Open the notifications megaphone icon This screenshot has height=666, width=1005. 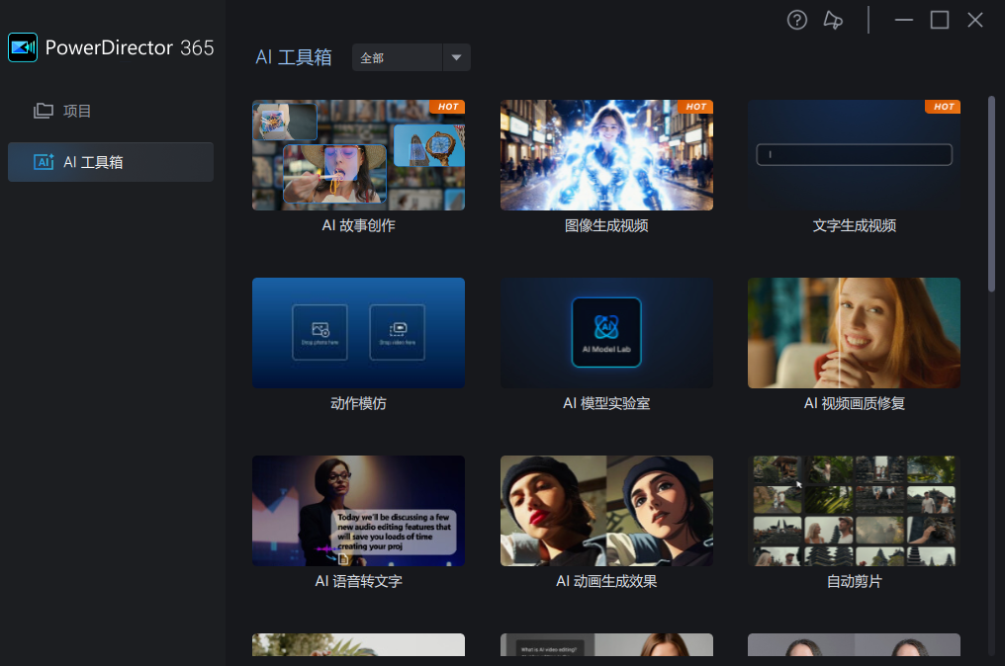pos(833,21)
